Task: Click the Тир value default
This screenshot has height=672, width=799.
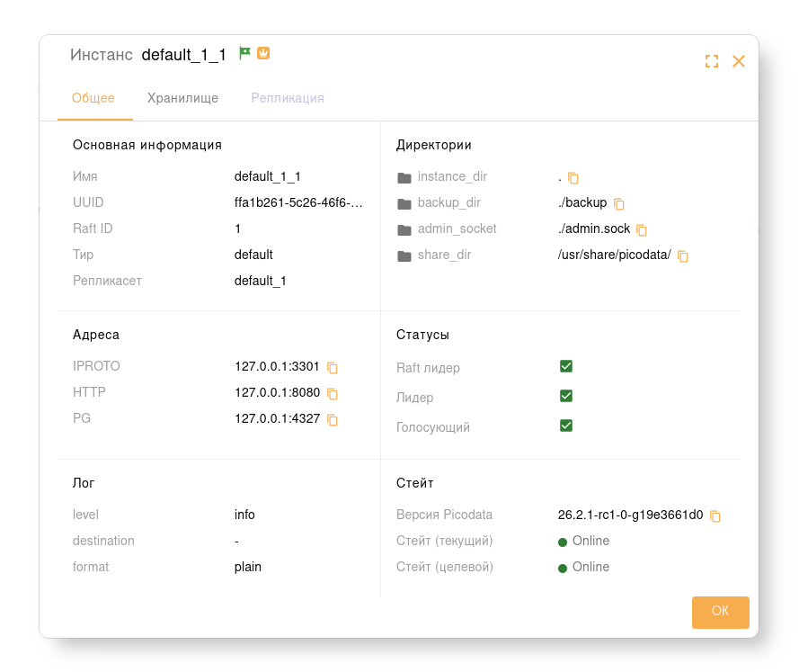Action: coord(253,255)
